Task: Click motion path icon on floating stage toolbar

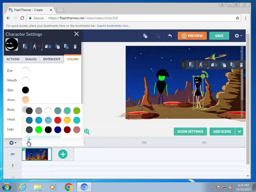Action: 202,65
